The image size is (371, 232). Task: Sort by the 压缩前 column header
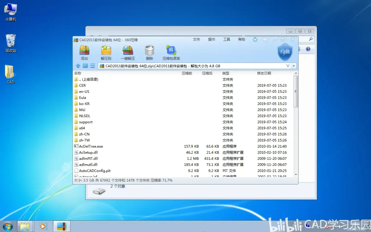point(187,73)
